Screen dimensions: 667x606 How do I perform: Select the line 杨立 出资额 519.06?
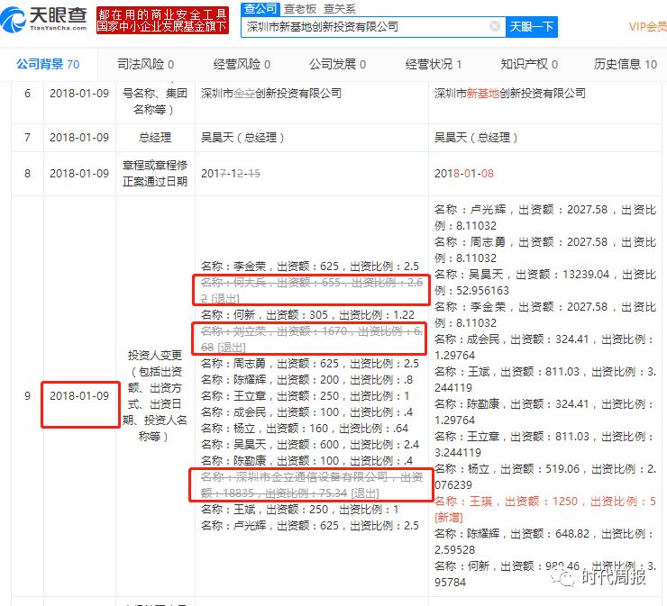pos(545,477)
